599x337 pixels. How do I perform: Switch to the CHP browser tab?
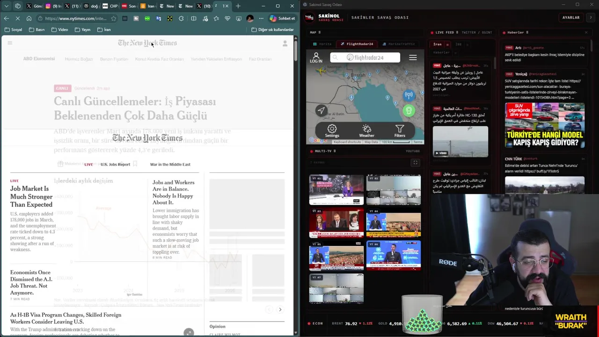click(110, 6)
